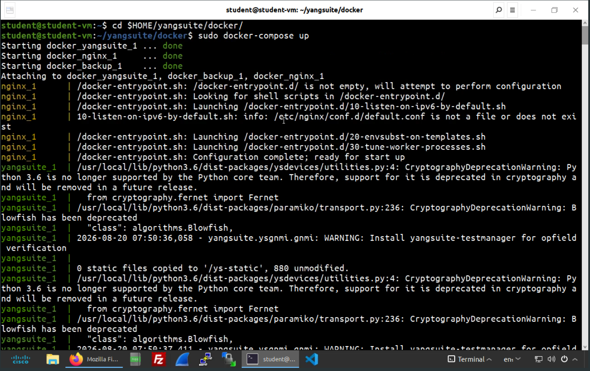
Task: Open the volume control in the tray
Action: click(x=552, y=359)
